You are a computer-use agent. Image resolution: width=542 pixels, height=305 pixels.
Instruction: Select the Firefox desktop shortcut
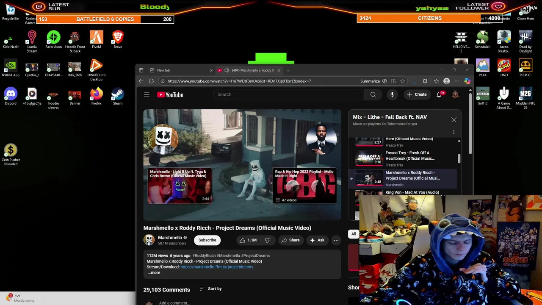[96, 97]
